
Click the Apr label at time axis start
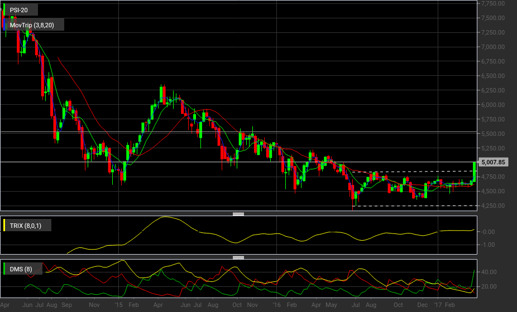5,305
